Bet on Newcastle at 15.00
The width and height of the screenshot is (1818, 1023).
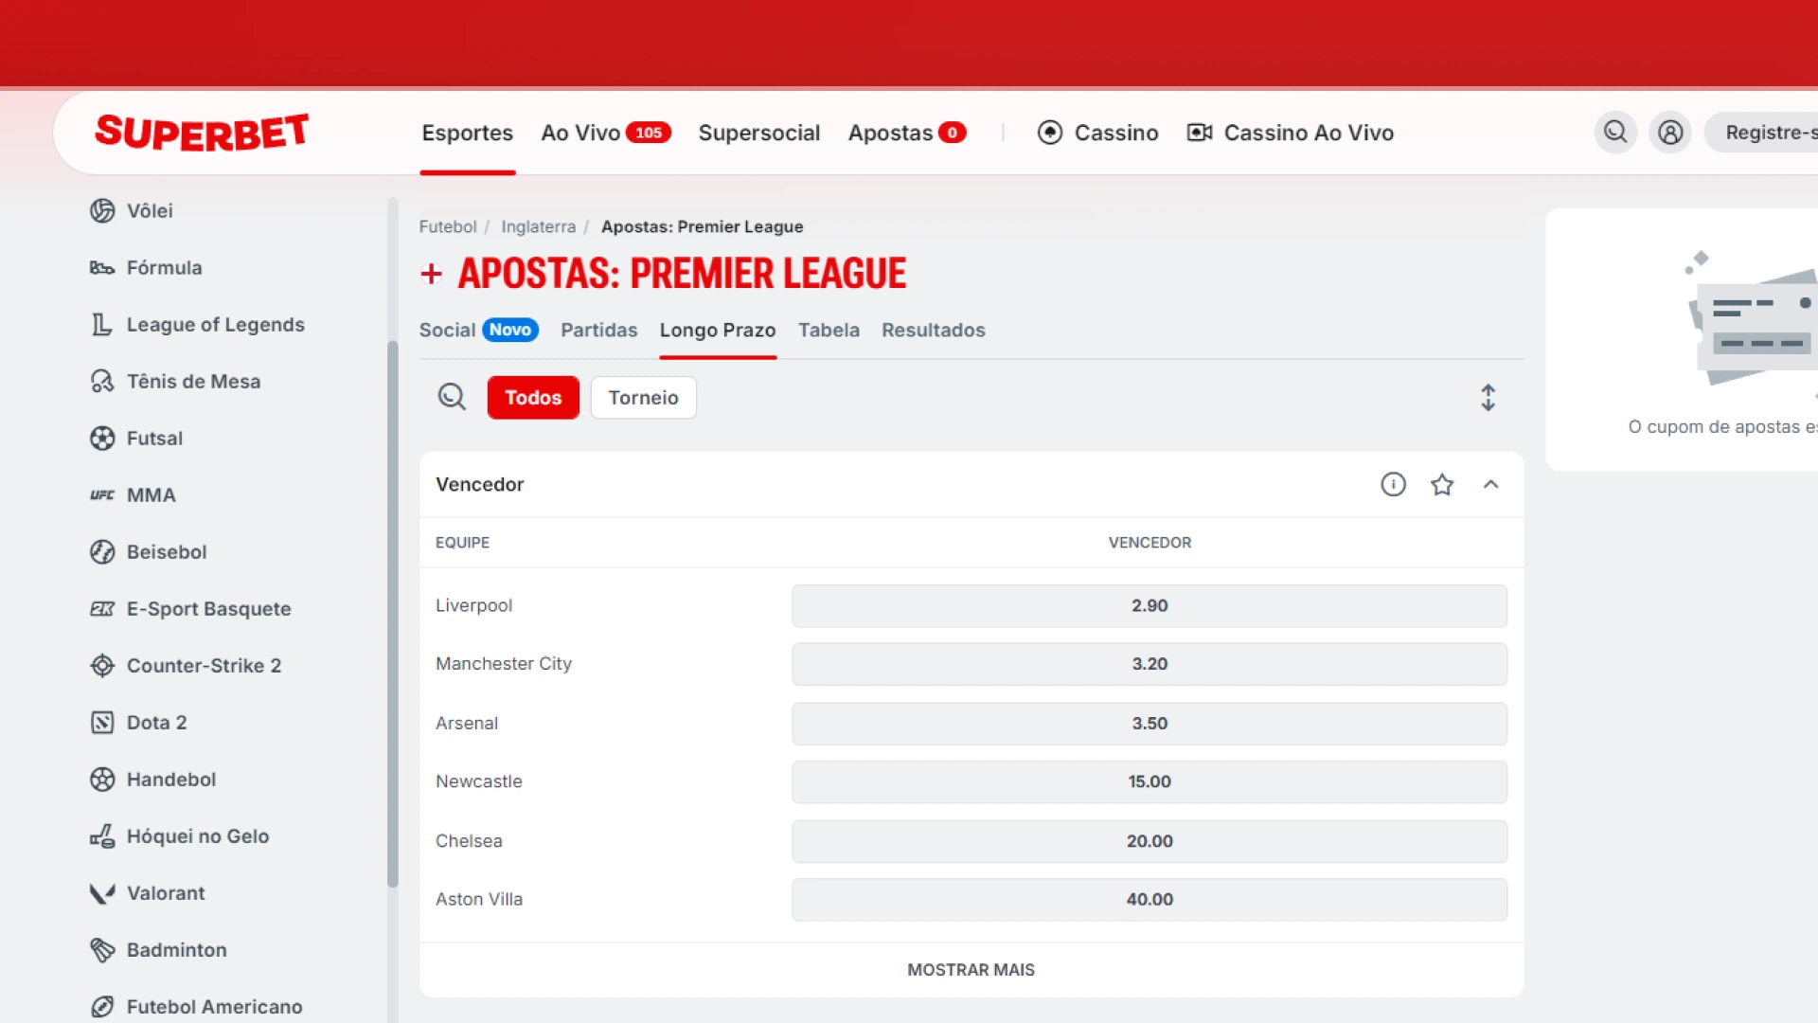click(x=1150, y=782)
